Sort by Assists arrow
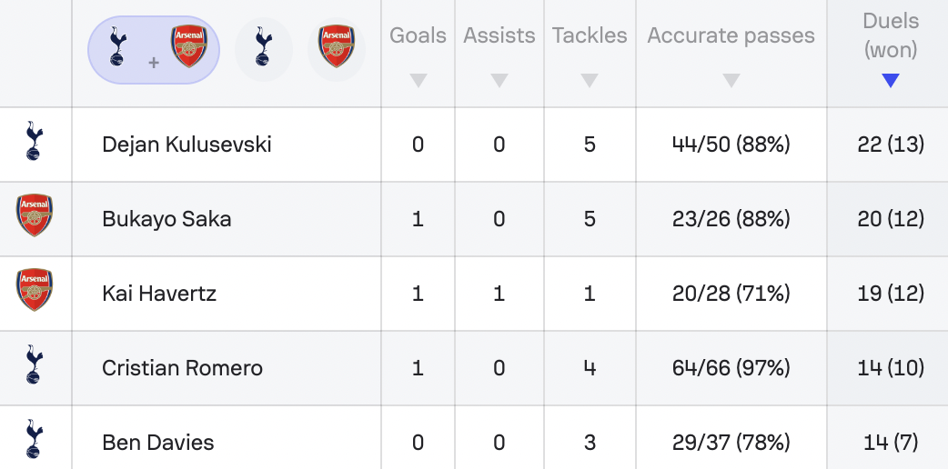948x469 pixels. [x=499, y=80]
